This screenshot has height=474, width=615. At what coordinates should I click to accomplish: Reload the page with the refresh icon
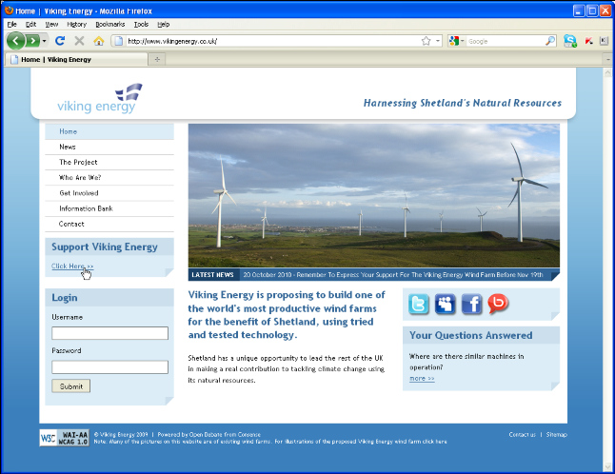pos(60,40)
